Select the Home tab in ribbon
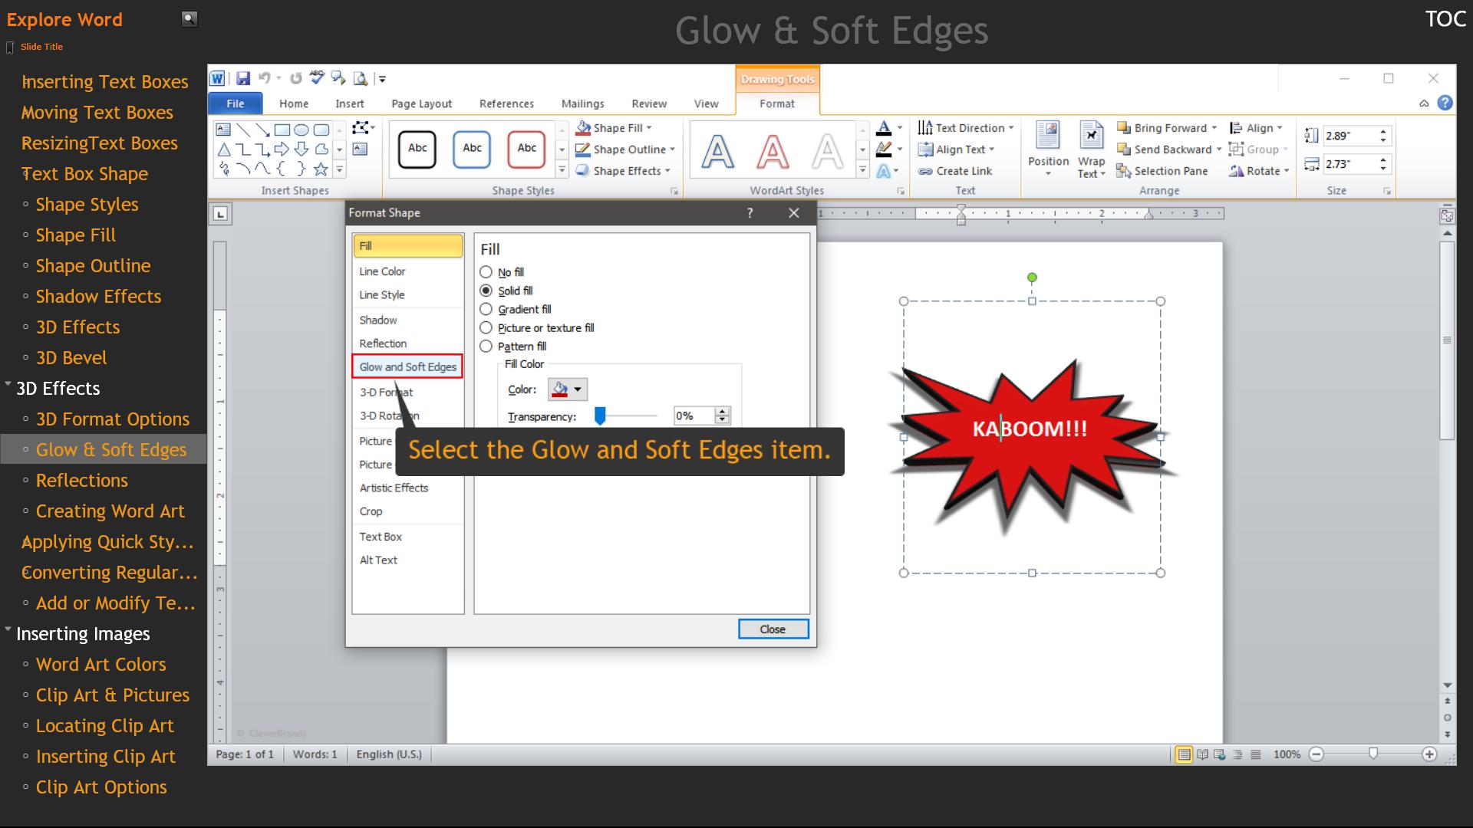Image resolution: width=1473 pixels, height=828 pixels. 292,102
